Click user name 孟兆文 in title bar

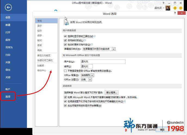[158, 8]
